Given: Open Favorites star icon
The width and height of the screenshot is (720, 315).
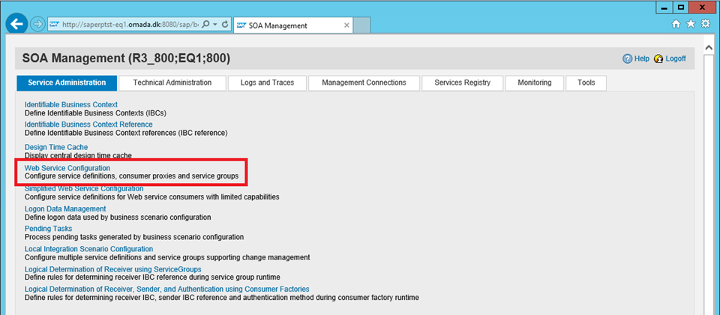Looking at the screenshot, I should click(691, 24).
